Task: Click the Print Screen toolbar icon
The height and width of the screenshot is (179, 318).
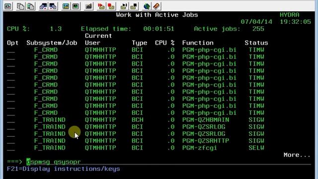Action: point(8,6)
